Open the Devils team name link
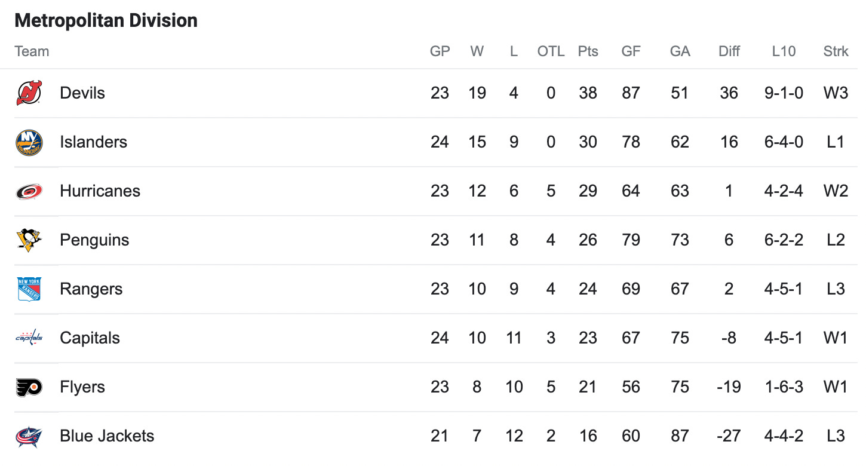This screenshot has width=866, height=466. tap(82, 93)
